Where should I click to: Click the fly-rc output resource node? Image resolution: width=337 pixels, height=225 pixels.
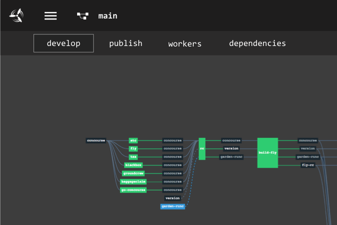point(307,165)
